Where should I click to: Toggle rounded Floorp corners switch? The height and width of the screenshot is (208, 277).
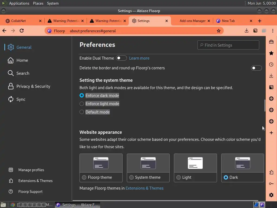click(x=256, y=68)
